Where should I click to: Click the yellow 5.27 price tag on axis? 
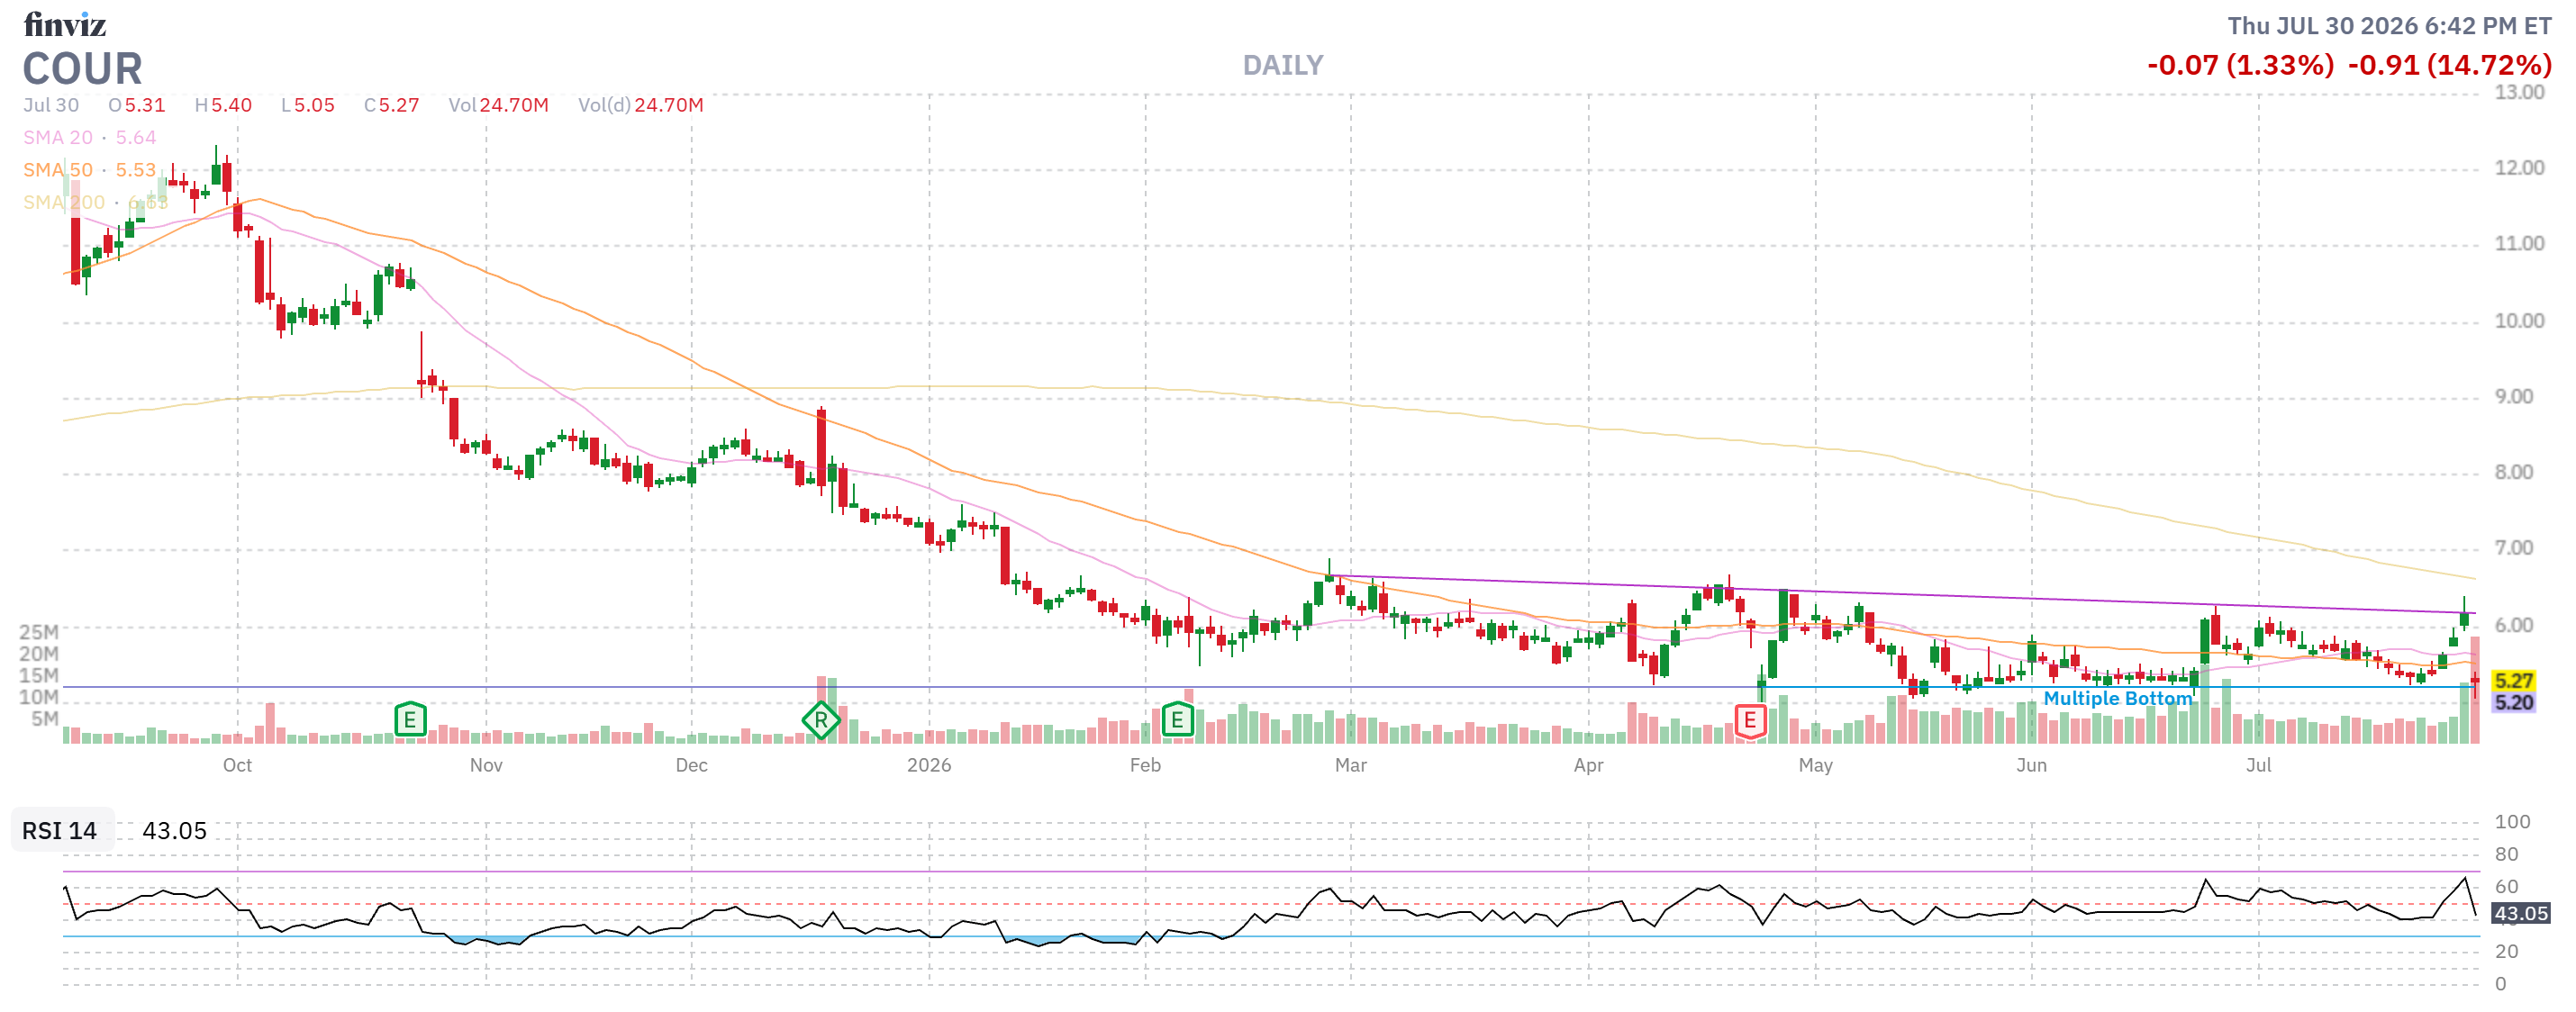[2513, 681]
